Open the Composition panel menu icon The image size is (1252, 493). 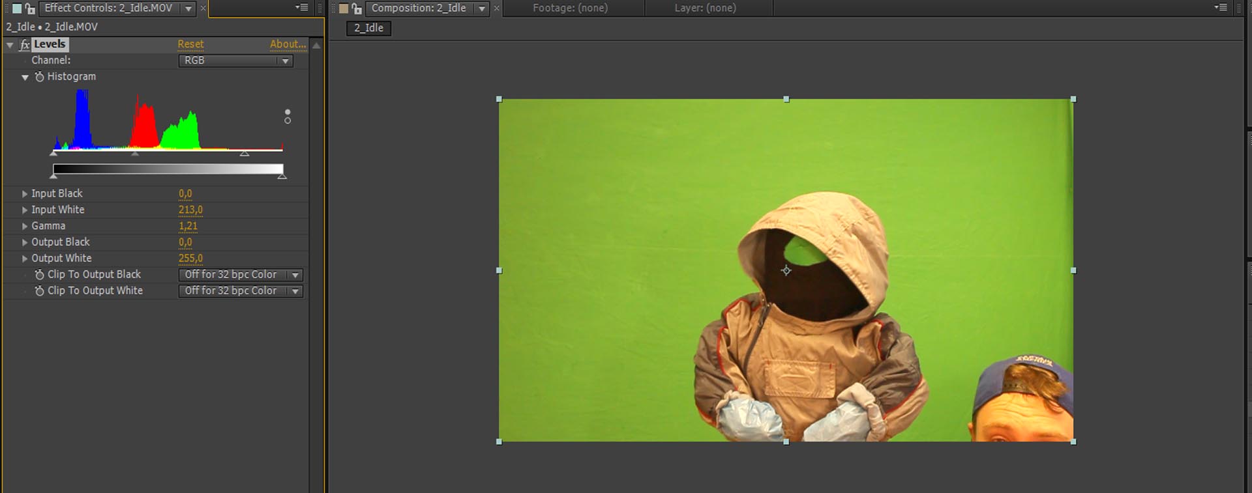1221,8
